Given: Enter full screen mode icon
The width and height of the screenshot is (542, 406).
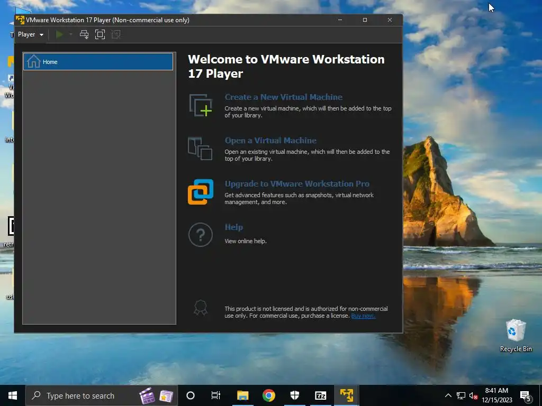Looking at the screenshot, I should point(100,34).
